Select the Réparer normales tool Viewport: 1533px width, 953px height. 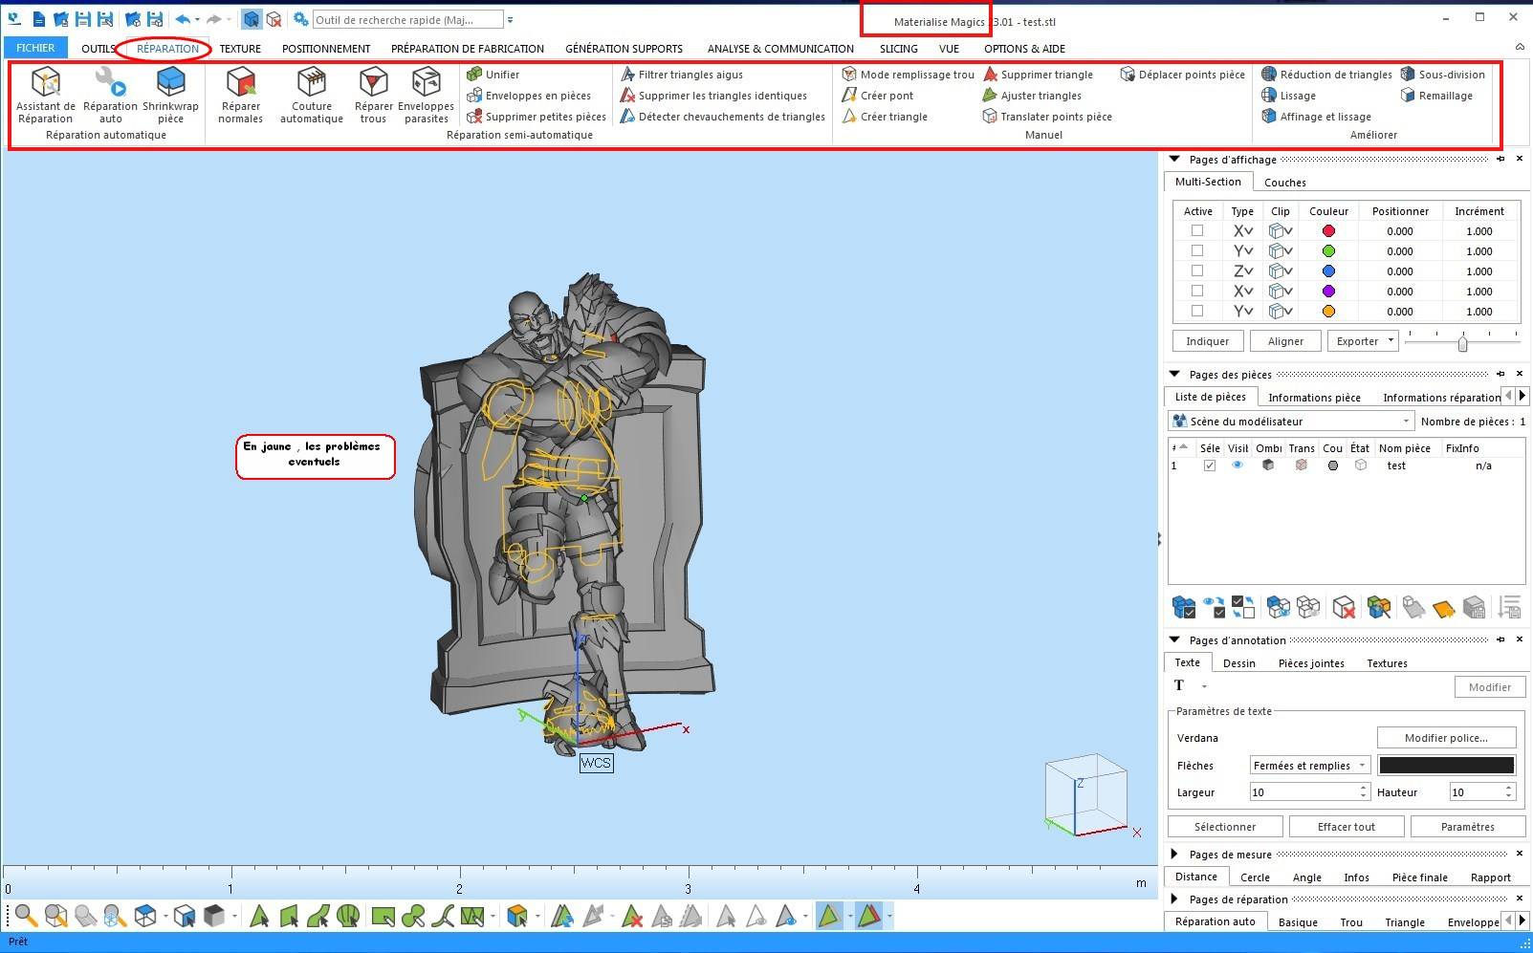point(240,84)
